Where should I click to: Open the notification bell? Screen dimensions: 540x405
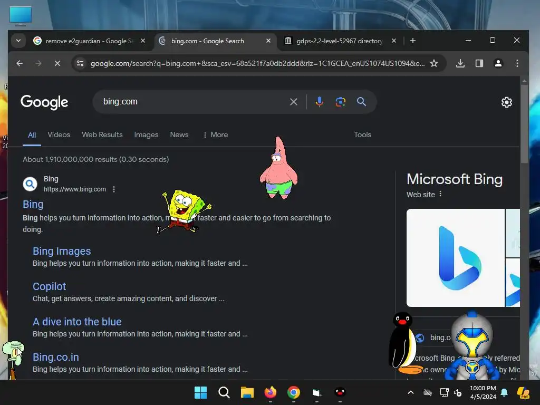[x=504, y=392]
